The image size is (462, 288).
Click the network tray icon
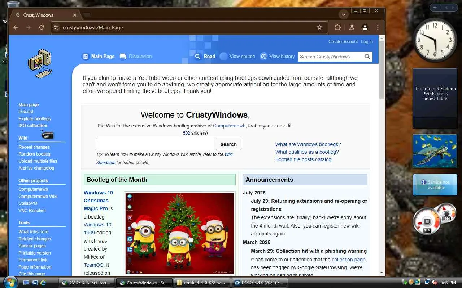(428, 283)
